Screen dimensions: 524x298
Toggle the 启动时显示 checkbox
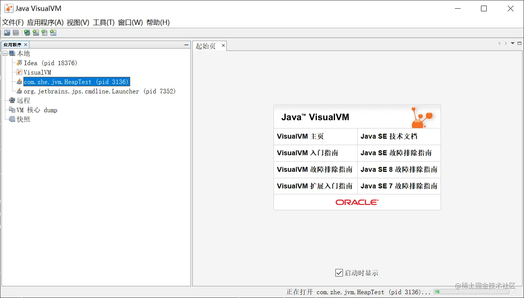(339, 273)
